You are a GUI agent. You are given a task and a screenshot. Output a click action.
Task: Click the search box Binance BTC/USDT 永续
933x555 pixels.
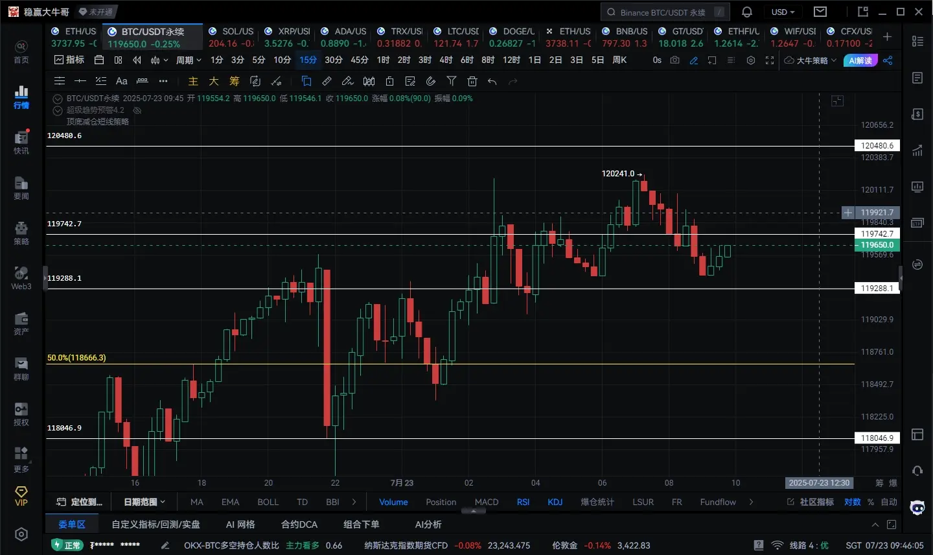coord(665,12)
